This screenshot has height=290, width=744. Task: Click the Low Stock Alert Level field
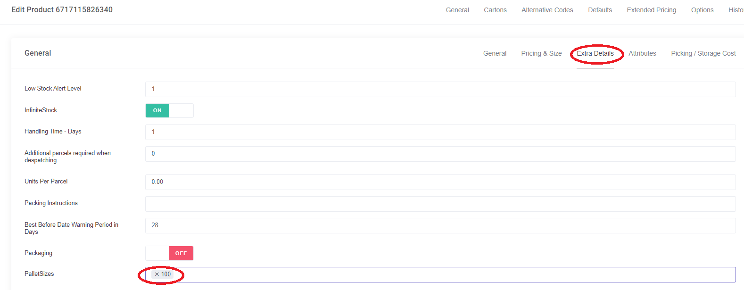440,89
